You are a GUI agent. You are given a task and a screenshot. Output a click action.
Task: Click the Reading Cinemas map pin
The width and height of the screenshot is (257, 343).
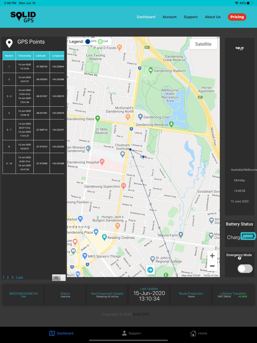pos(104,237)
